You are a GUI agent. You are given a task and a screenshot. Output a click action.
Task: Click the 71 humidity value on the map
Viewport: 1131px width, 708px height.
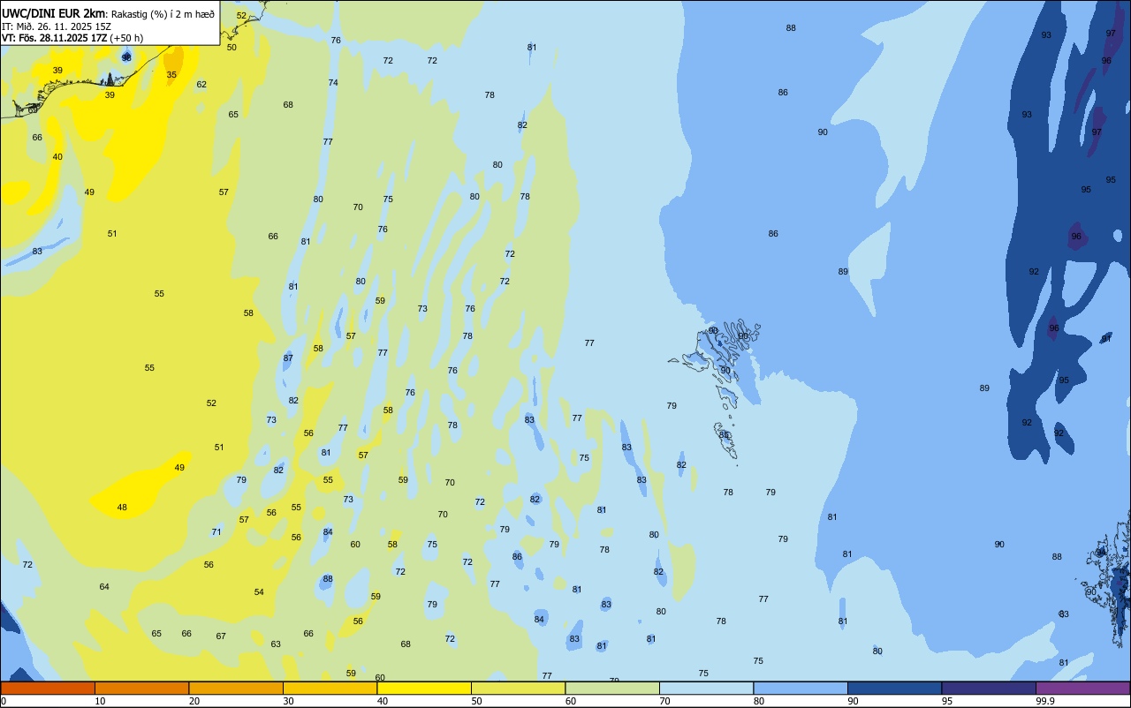point(216,531)
